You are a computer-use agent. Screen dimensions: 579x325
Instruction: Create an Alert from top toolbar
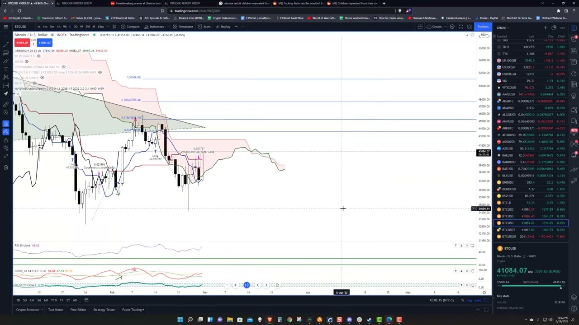(204, 27)
